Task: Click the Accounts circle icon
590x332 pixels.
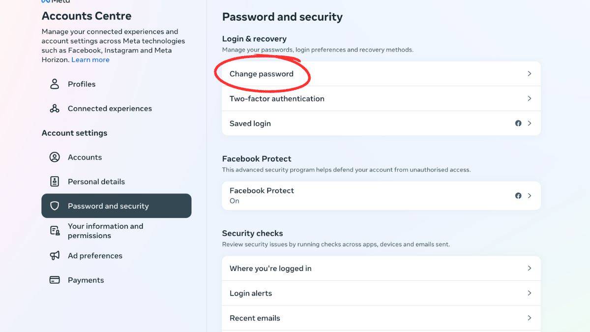Action: tap(55, 157)
